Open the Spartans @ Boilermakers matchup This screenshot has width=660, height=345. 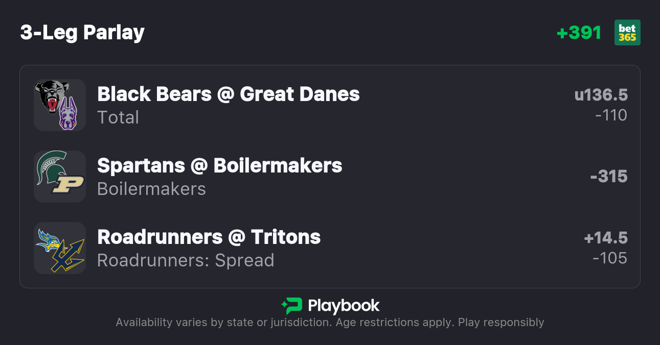click(x=219, y=166)
